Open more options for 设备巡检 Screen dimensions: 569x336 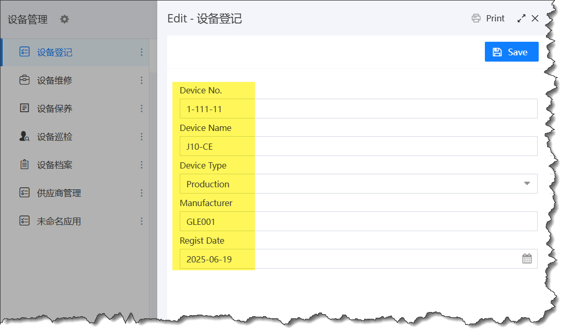pyautogui.click(x=142, y=137)
